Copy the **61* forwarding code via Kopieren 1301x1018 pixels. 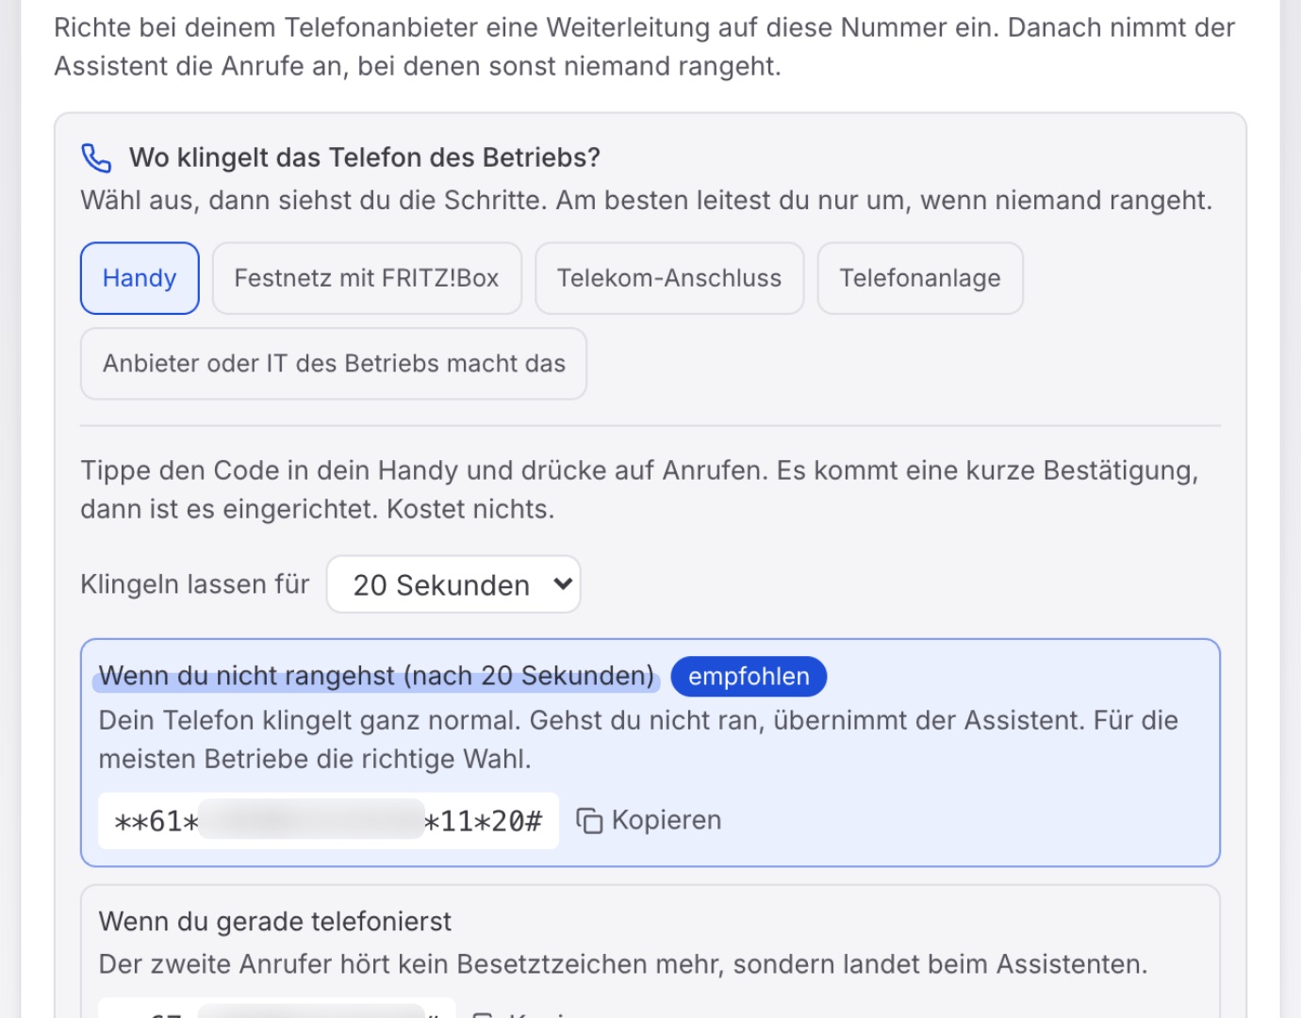pyautogui.click(x=649, y=820)
